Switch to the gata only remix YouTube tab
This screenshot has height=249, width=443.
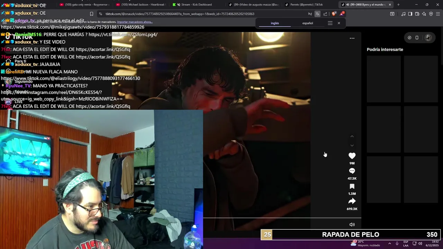85,4
